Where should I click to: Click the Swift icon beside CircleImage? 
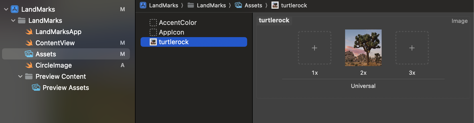pyautogui.click(x=29, y=65)
